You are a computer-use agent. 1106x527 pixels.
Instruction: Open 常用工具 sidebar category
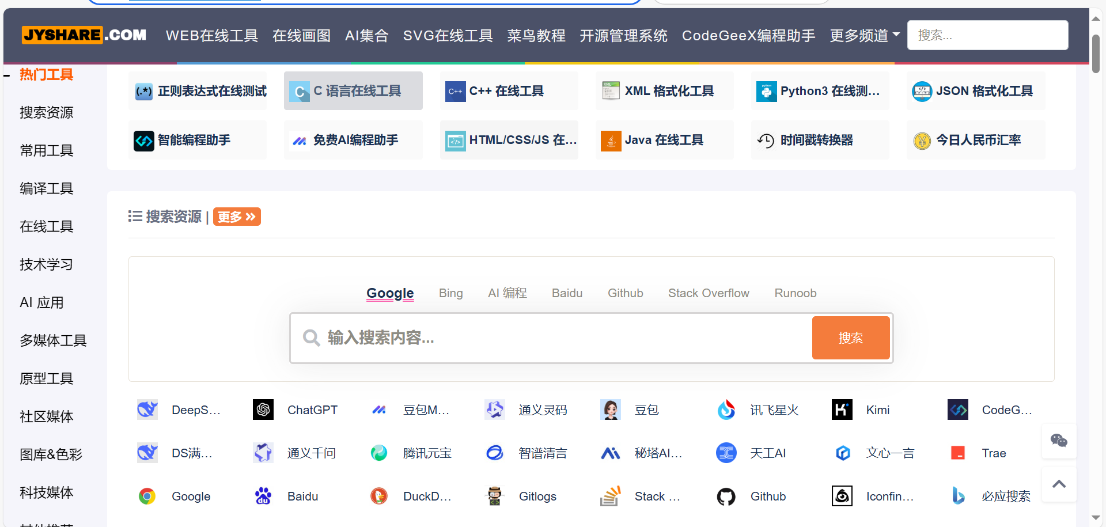46,150
